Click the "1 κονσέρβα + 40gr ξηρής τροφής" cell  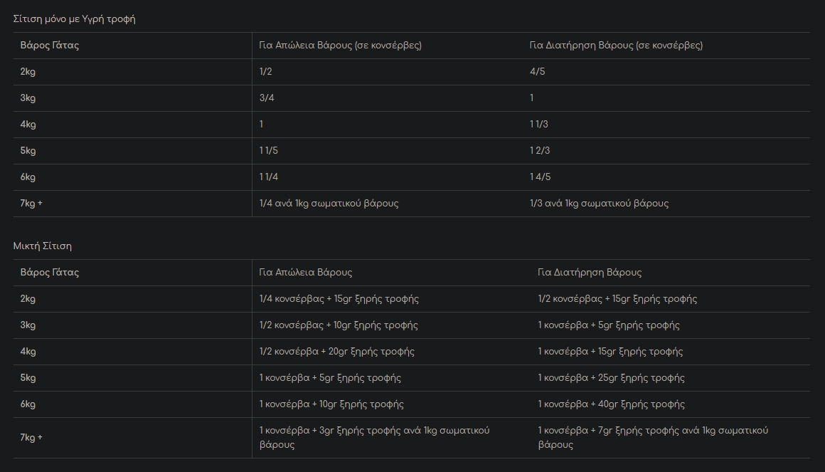point(611,404)
